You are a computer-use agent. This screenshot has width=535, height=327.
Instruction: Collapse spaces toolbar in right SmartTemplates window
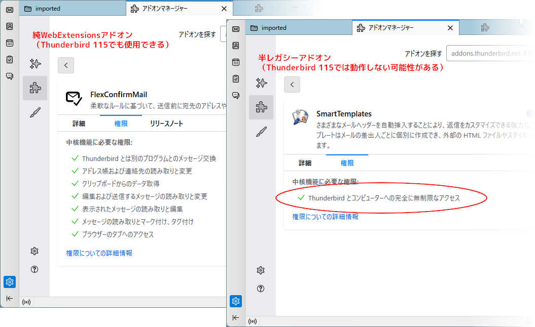point(236,318)
